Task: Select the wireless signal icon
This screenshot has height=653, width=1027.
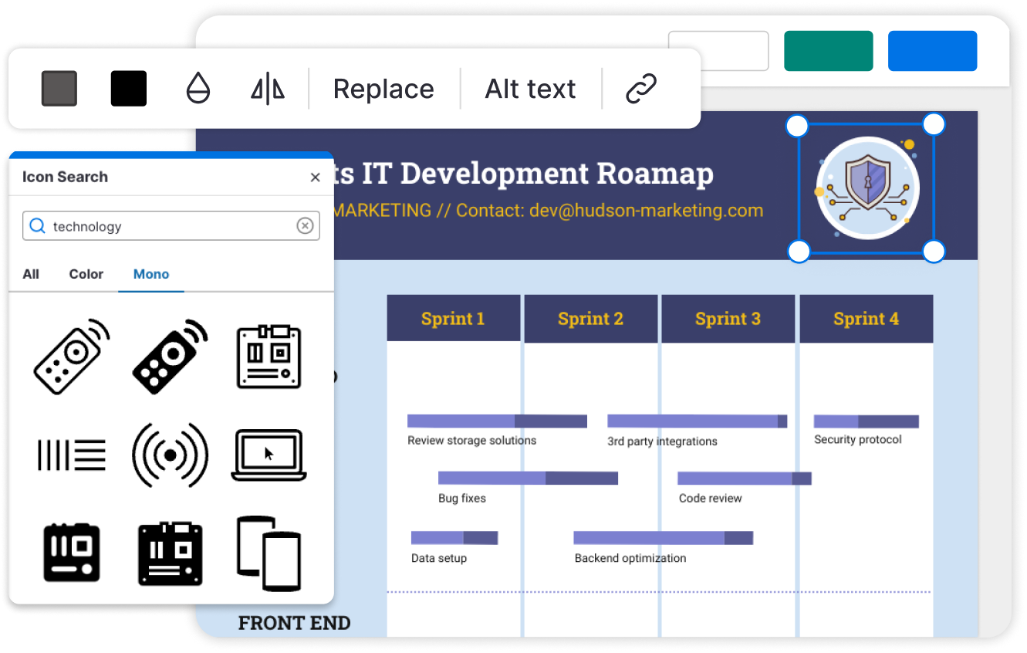Action: coord(169,455)
